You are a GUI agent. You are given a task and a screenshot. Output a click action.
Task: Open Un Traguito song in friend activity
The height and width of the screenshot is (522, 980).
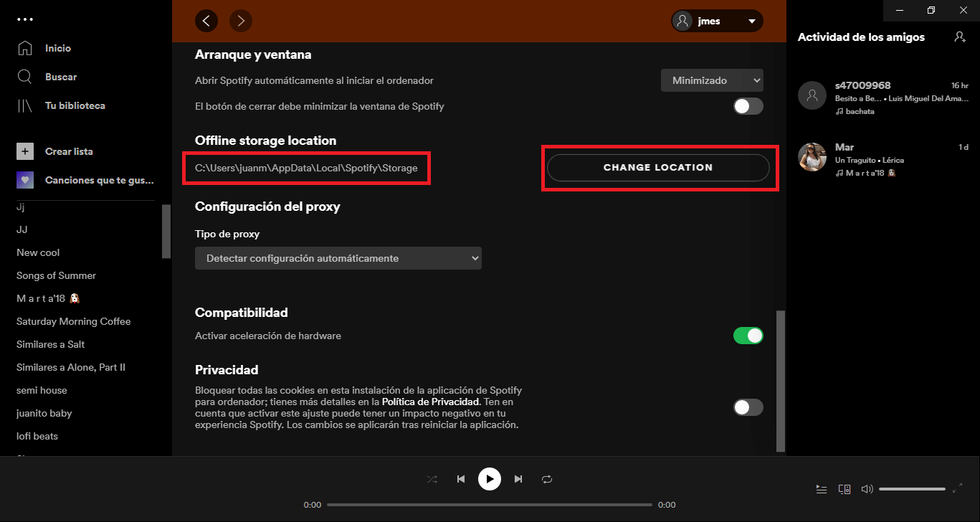855,160
